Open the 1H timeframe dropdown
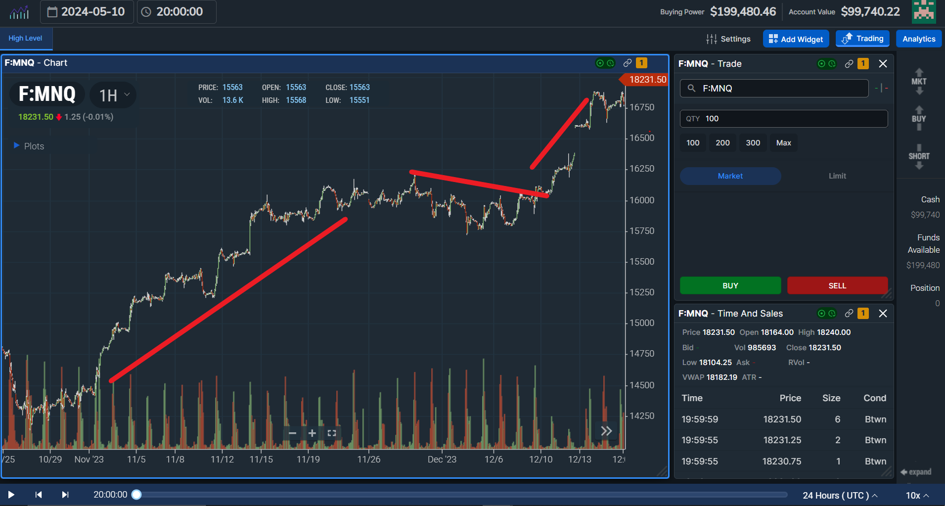The width and height of the screenshot is (945, 506). [112, 94]
